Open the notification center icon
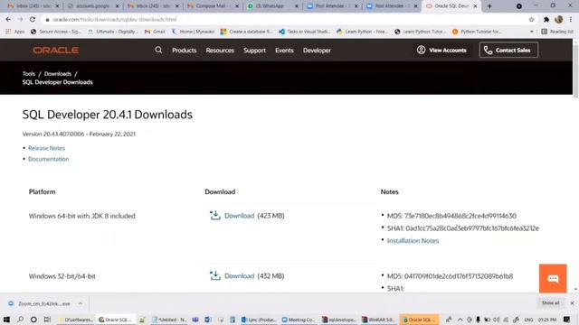This screenshot has height=325, width=579. [567, 320]
